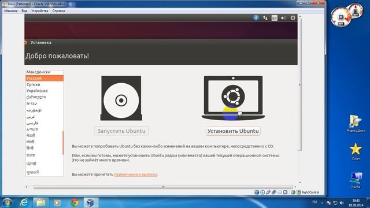Click the VirtualBox network adapters status icon
The height and width of the screenshot is (208, 370).
pyautogui.click(x=273, y=192)
